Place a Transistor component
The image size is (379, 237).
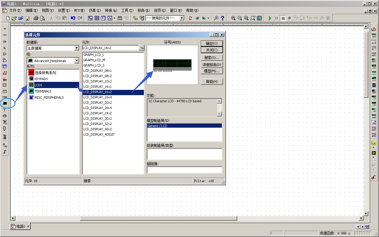coord(5,48)
